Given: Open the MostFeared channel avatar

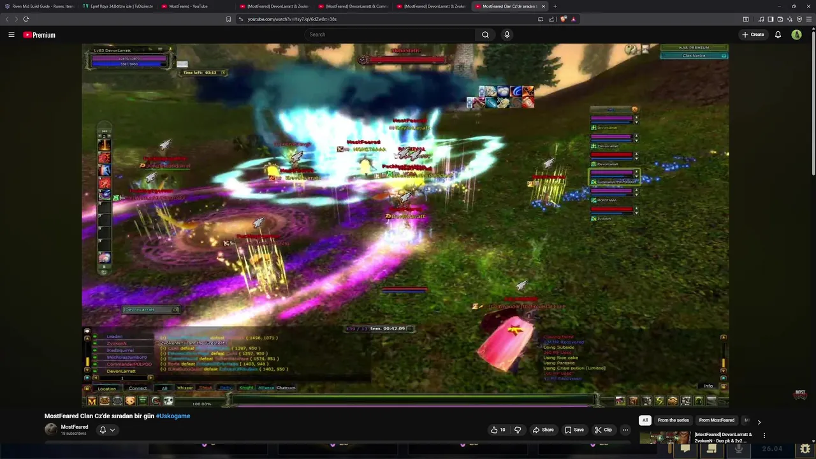Looking at the screenshot, I should 50,430.
